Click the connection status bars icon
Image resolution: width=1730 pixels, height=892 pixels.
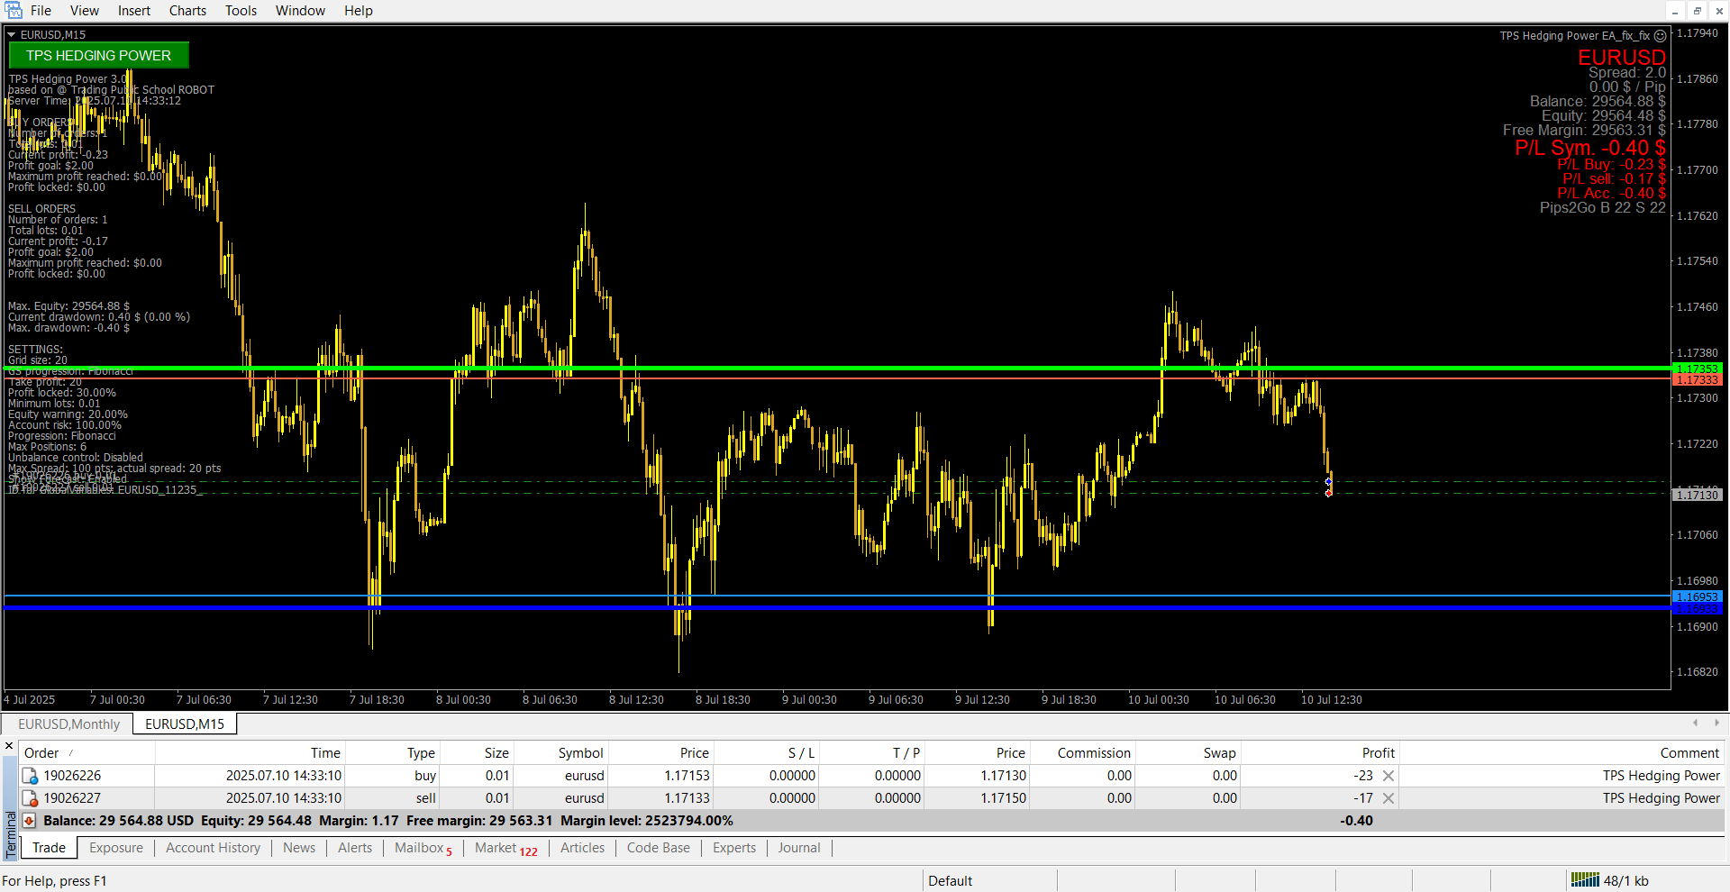(1584, 880)
